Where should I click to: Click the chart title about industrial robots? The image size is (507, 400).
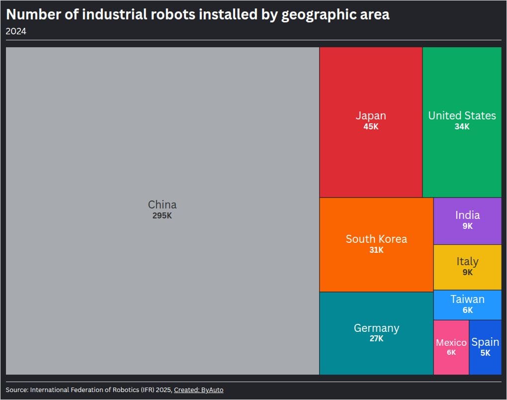coord(198,14)
